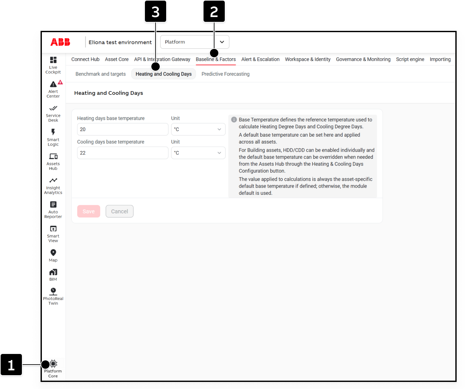The height and width of the screenshot is (389, 465).
Task: Switch to the Connect Hub tab
Action: point(85,59)
